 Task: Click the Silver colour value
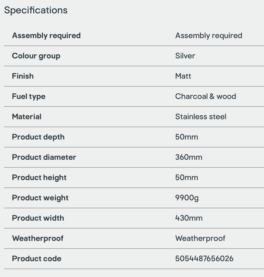pos(185,56)
